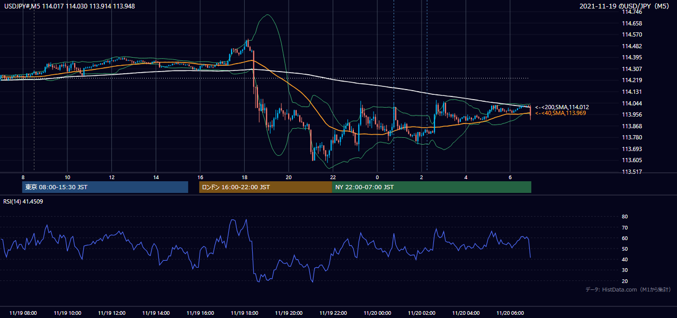
Task: Select the NY 22:00-07:00 JST session bar
Action: pyautogui.click(x=432, y=187)
